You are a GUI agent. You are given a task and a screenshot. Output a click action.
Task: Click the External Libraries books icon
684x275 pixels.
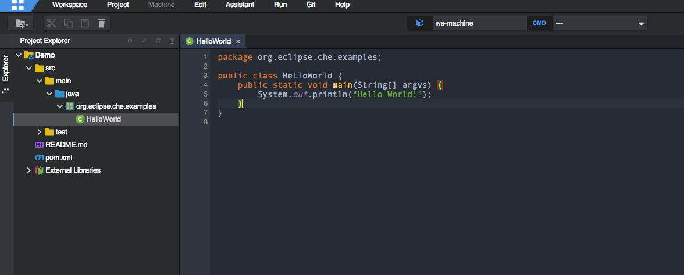click(x=40, y=170)
